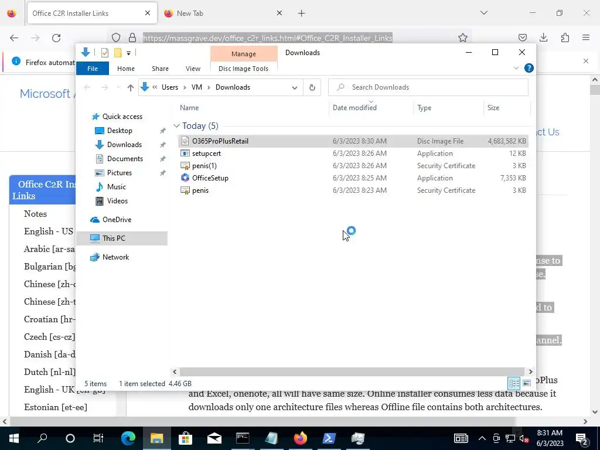Open Documents in navigation pane
The height and width of the screenshot is (450, 600).
(x=118, y=159)
